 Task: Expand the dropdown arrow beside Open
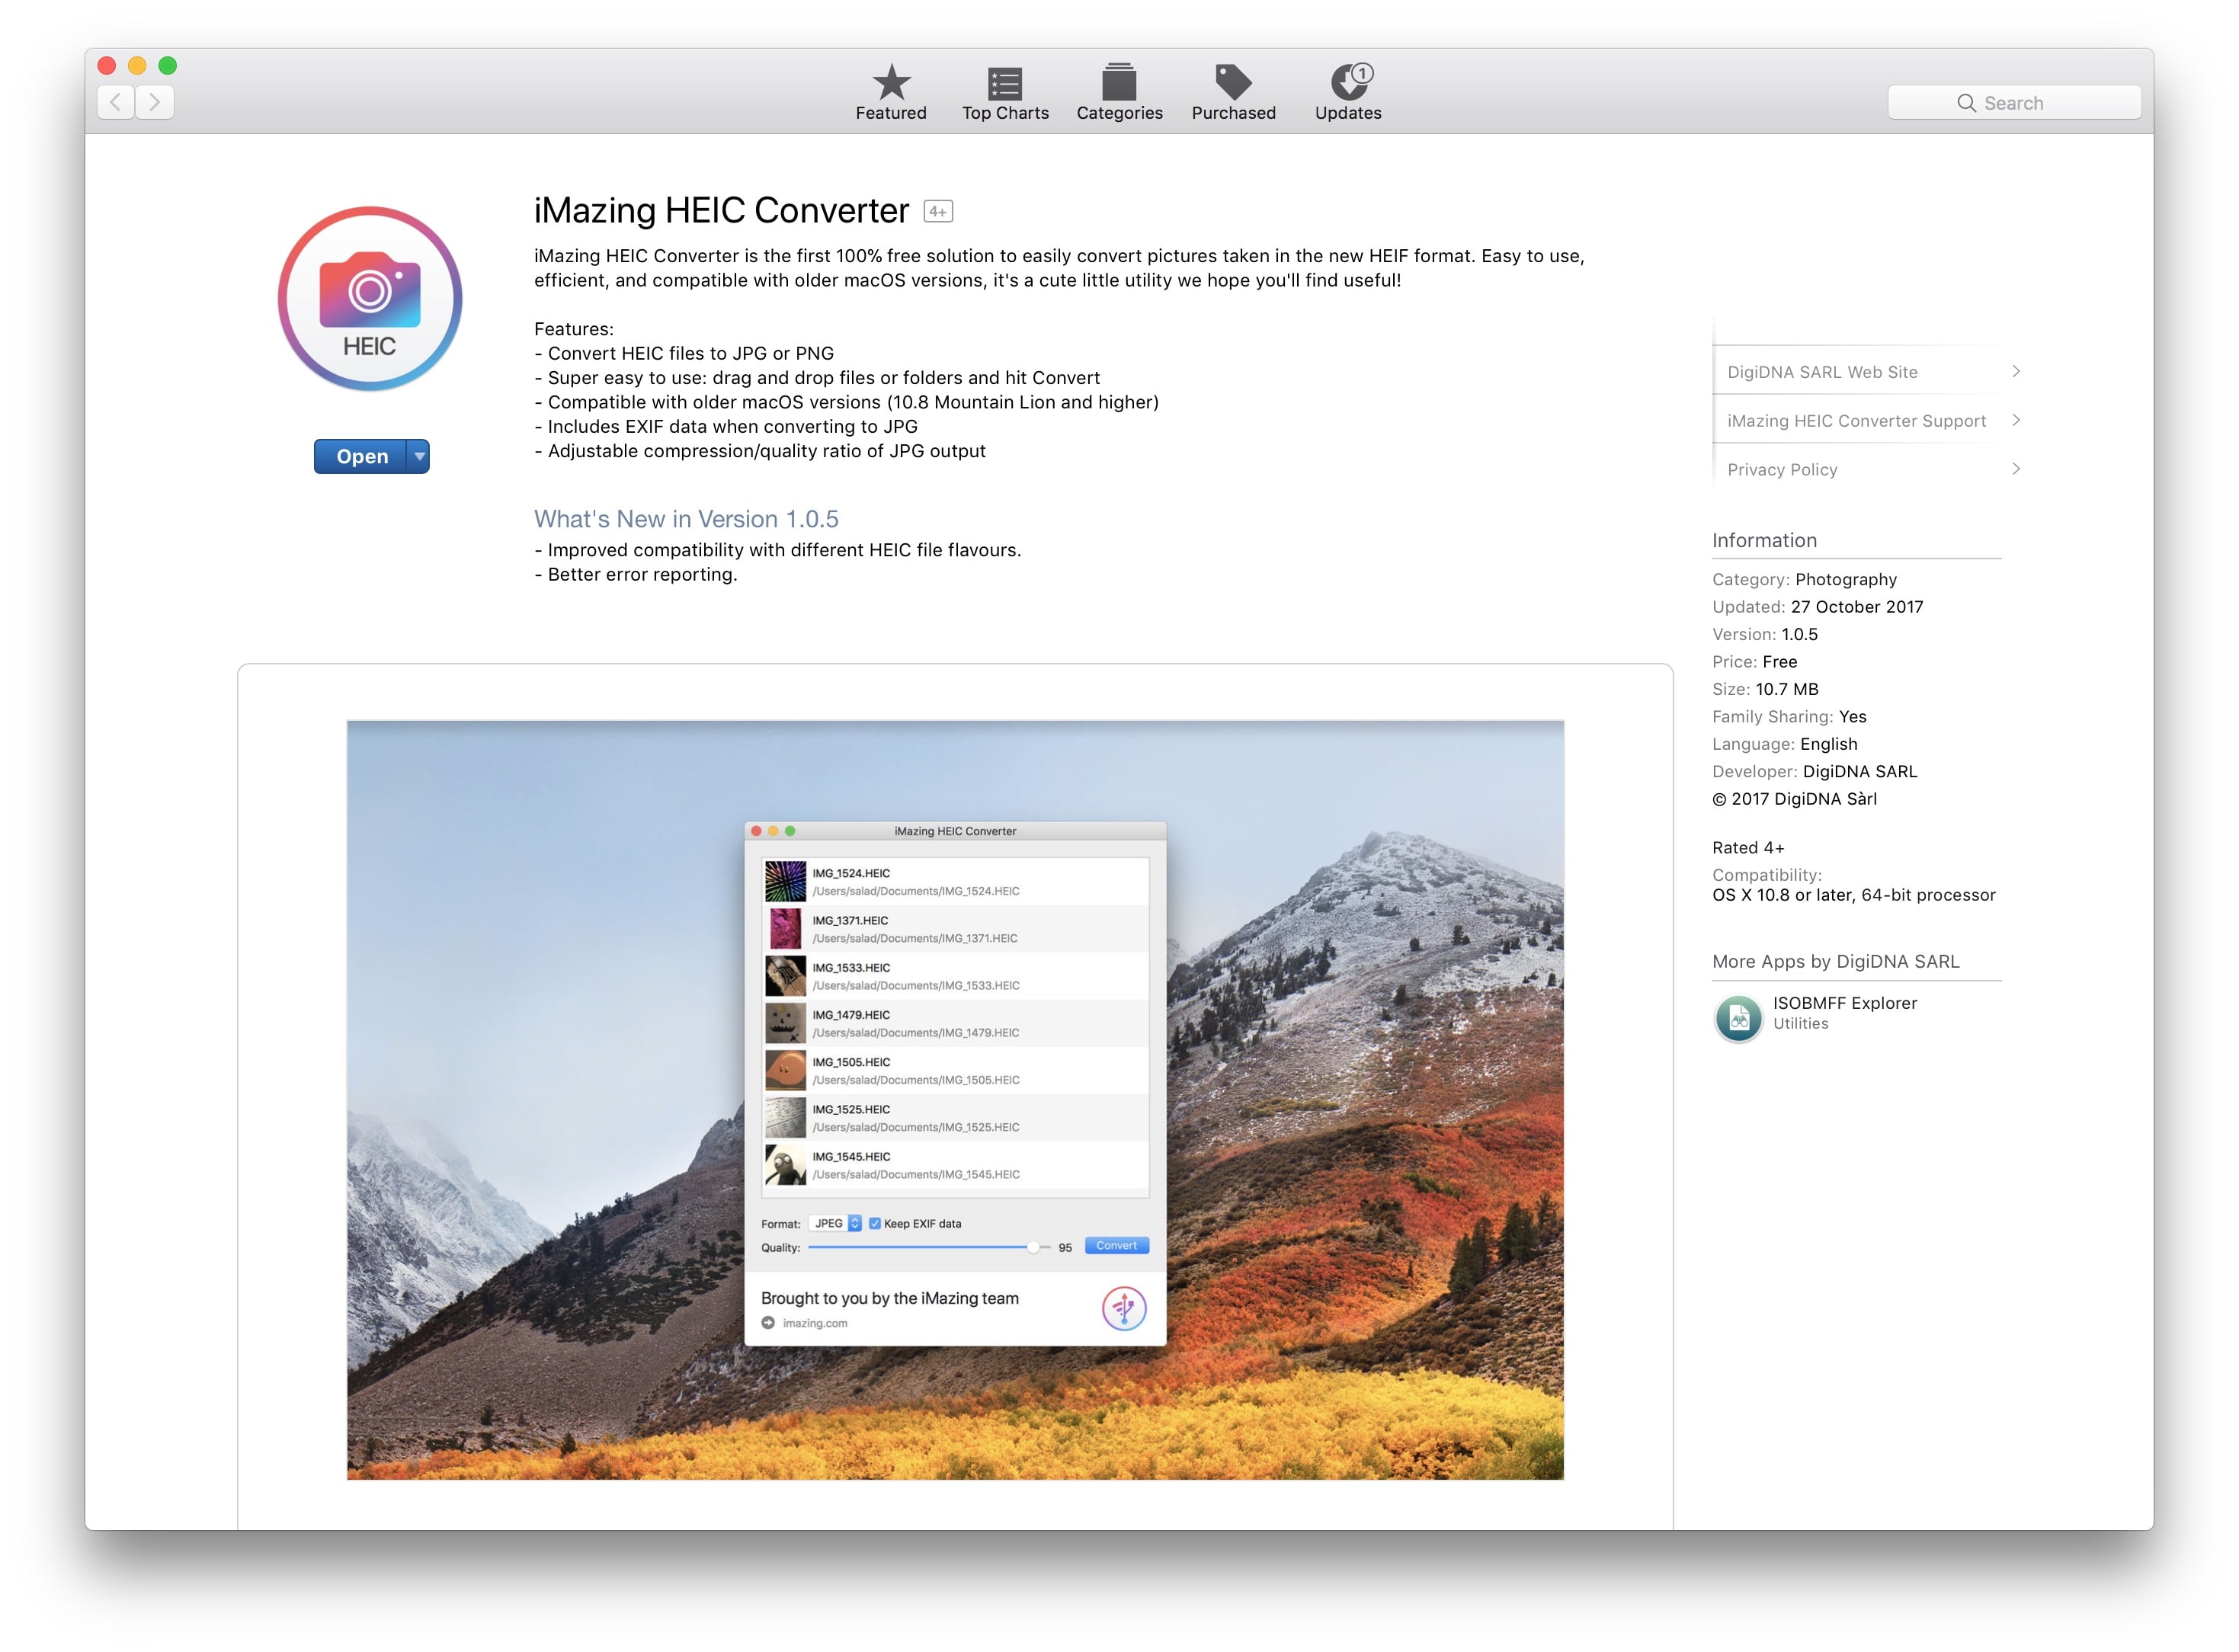pyautogui.click(x=418, y=456)
